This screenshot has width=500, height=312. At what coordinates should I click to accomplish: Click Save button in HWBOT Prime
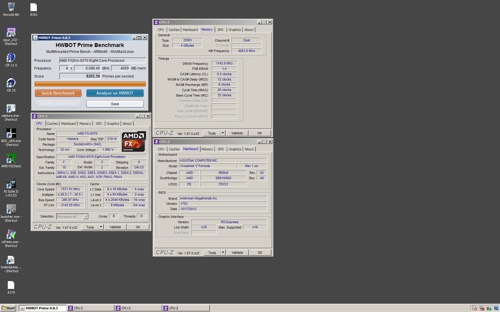click(x=115, y=104)
